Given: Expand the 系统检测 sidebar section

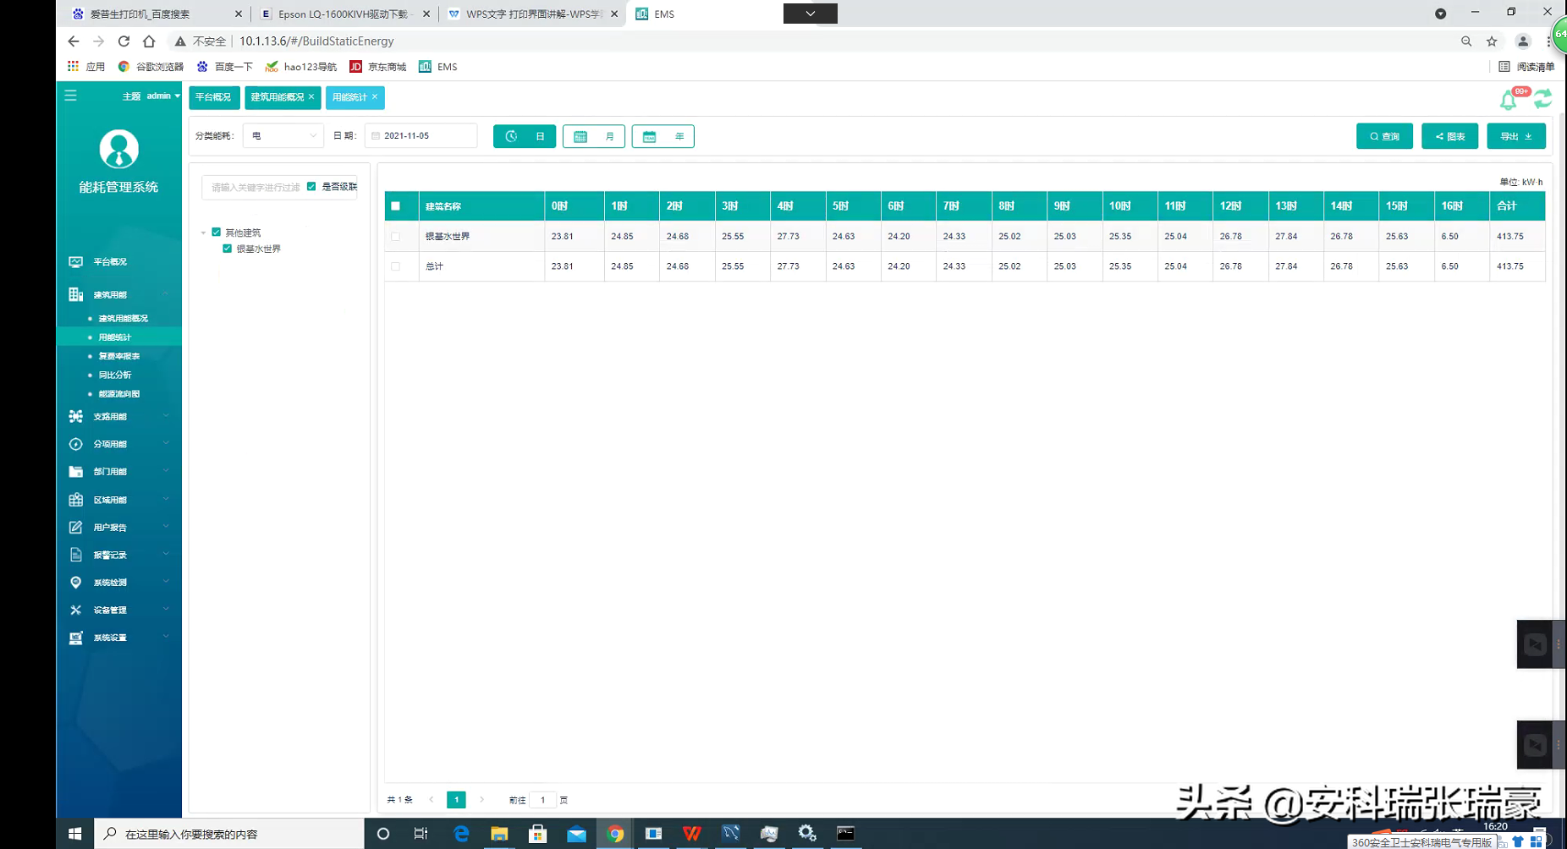Looking at the screenshot, I should pos(118,583).
